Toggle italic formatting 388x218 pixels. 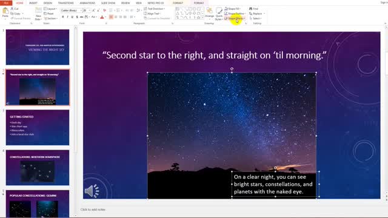(67, 17)
